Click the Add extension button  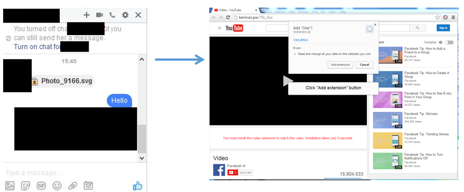(x=340, y=65)
